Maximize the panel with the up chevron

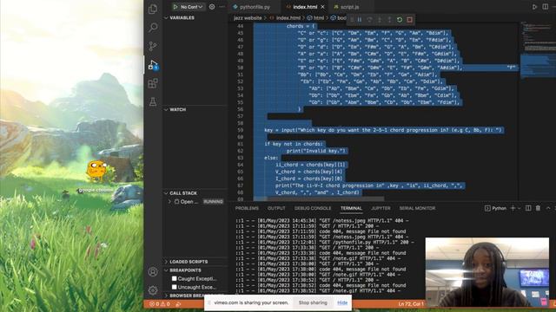[548, 208]
